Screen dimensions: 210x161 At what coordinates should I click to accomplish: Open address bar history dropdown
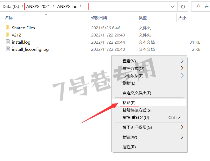coord(173,7)
